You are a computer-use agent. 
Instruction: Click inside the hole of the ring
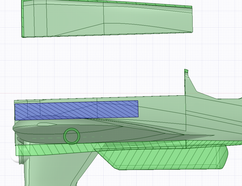72,136
